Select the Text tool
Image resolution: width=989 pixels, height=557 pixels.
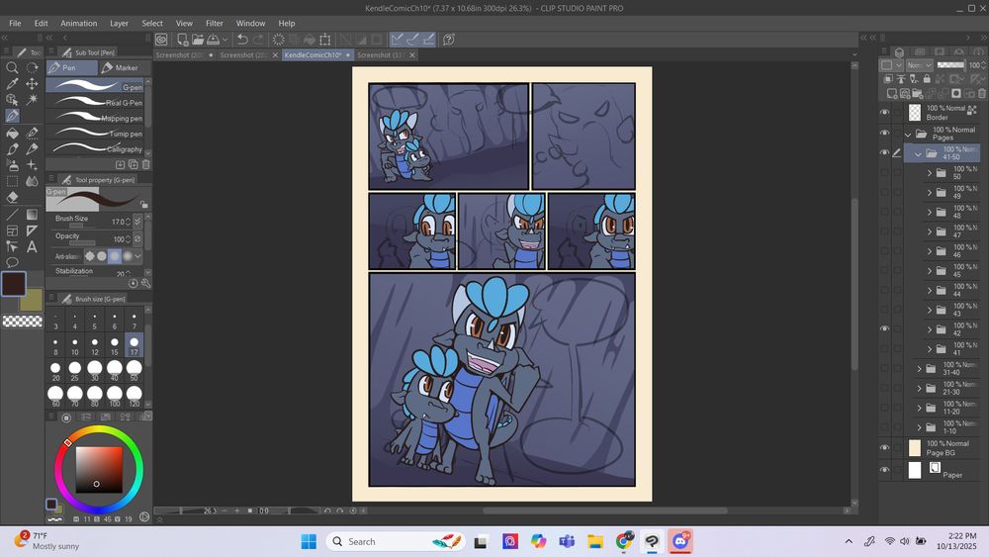32,246
